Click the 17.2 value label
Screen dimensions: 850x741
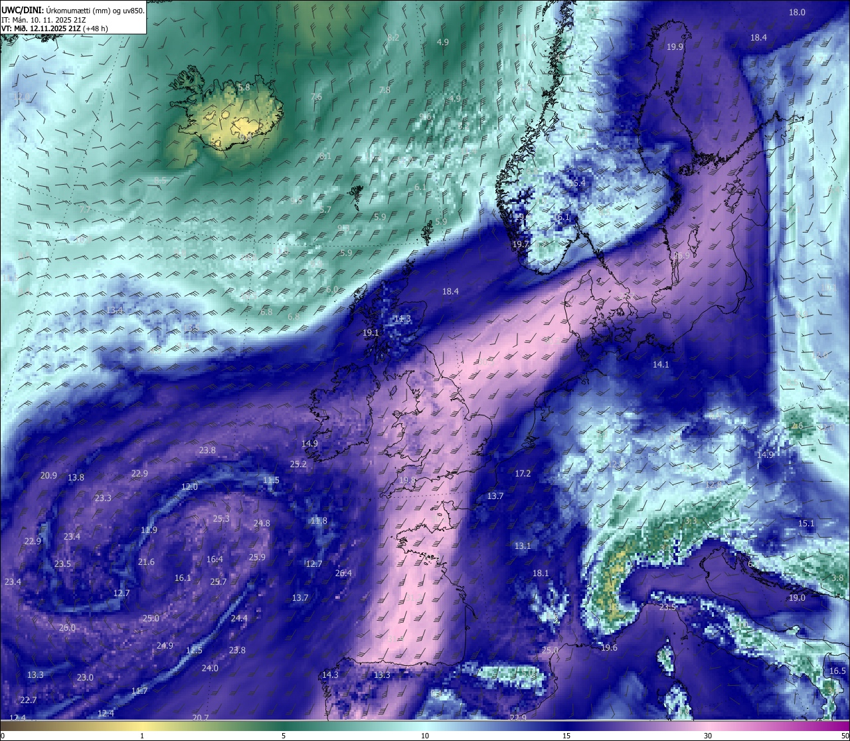(523, 473)
